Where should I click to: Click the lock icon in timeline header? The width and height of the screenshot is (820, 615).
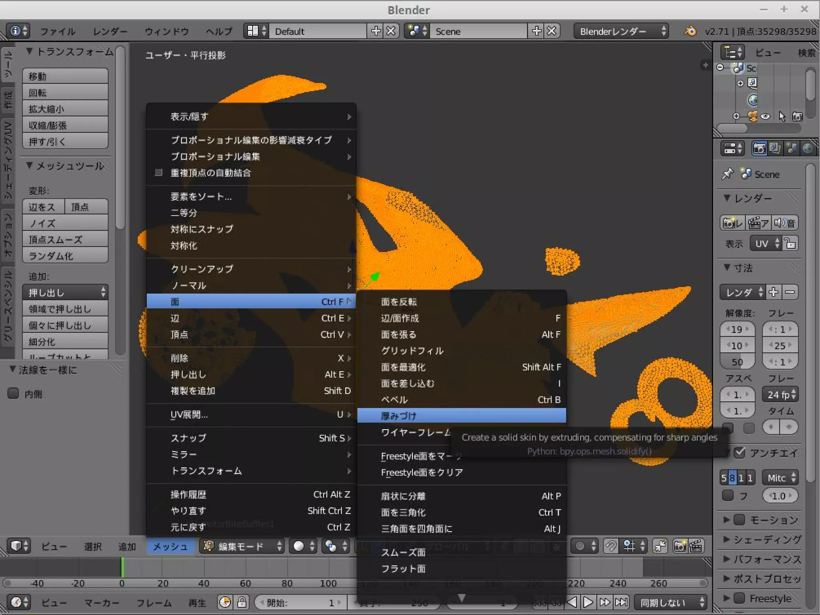241,602
